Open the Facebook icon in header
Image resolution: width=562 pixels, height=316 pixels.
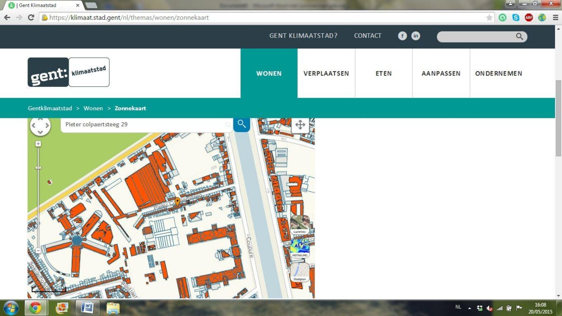[402, 36]
